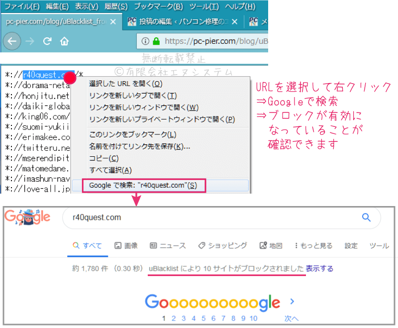Viewport: 398px width, 328px height.
Task: Click the *://imashun-nav list entry
Action: tap(37, 179)
